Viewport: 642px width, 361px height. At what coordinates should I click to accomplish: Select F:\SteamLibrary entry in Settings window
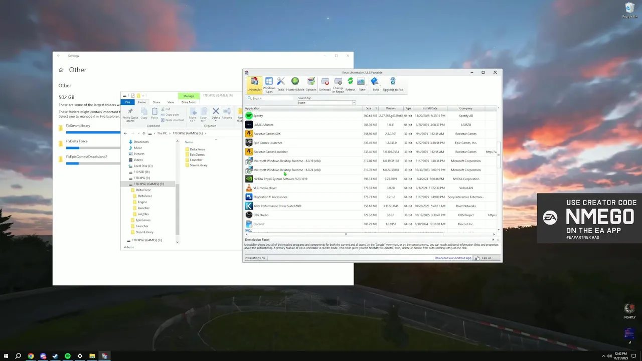(88, 127)
